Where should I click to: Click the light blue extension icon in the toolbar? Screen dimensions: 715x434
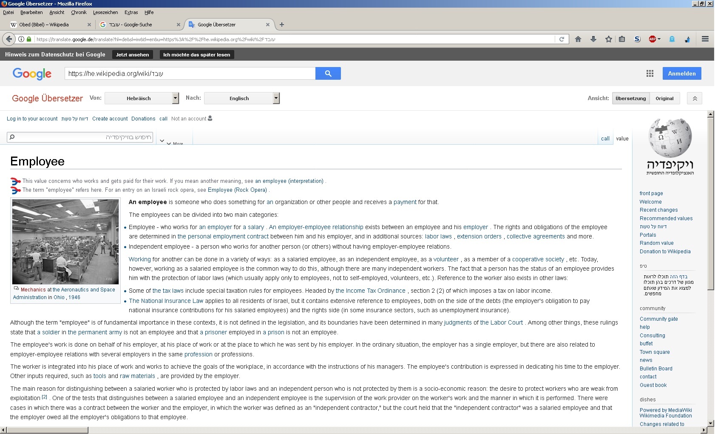tap(672, 39)
